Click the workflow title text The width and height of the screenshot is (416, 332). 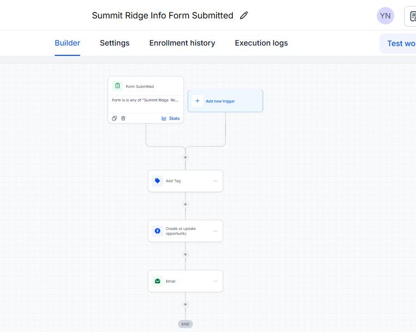pyautogui.click(x=163, y=16)
